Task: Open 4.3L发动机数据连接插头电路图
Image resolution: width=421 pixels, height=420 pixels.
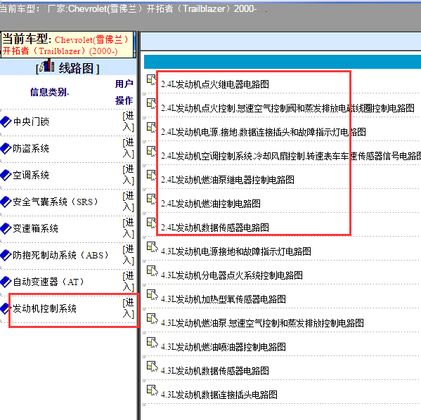Action: 219,395
